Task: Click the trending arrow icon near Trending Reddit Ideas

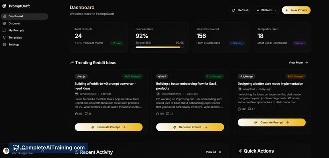Action: 71,63
